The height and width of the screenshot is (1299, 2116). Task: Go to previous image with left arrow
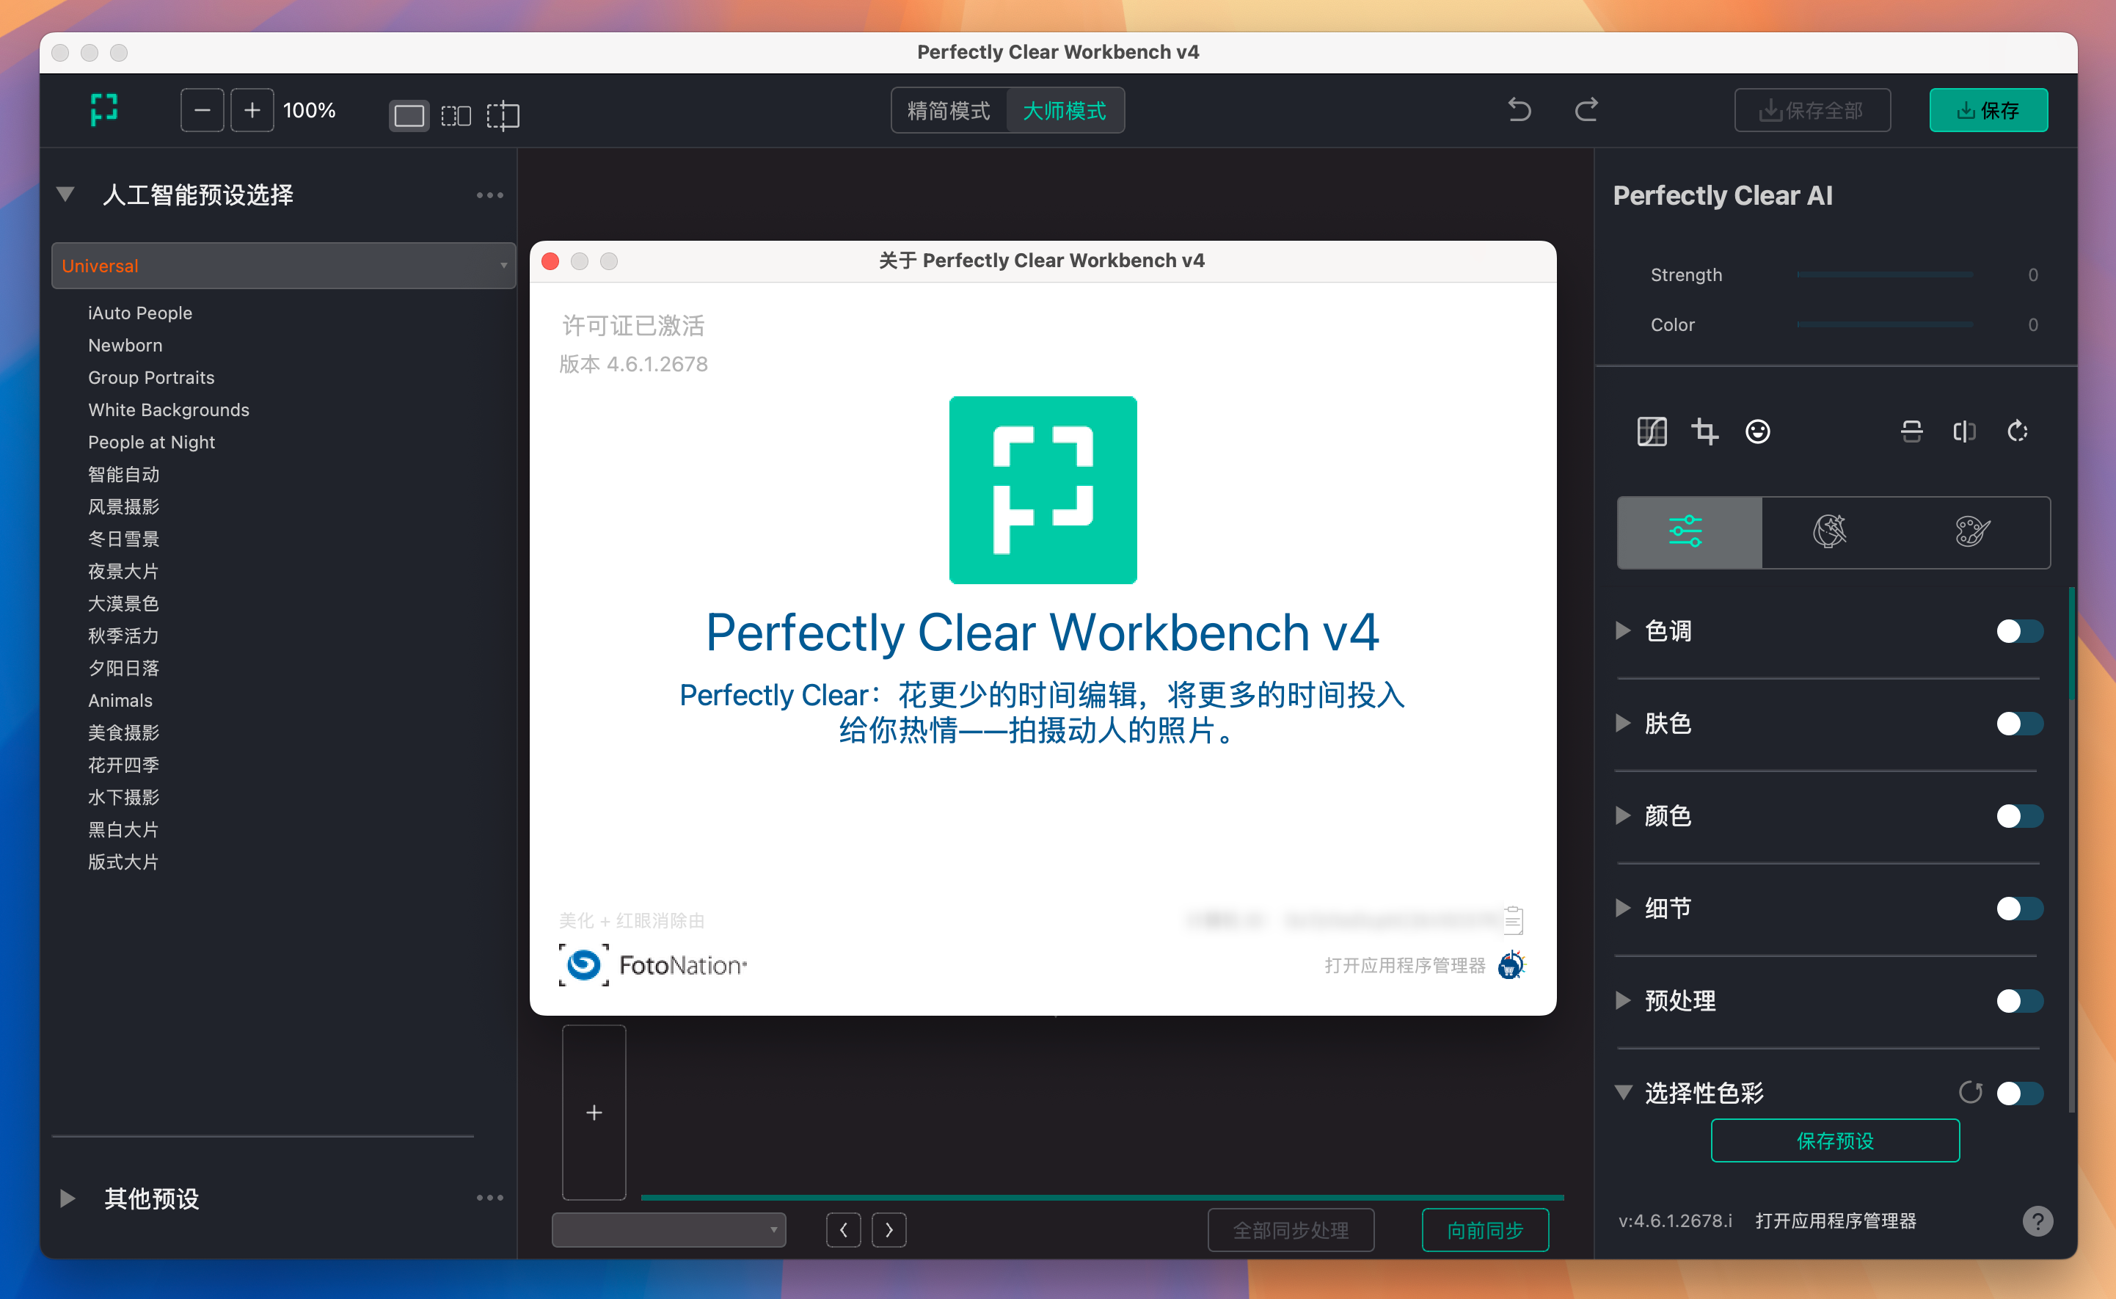(x=843, y=1230)
